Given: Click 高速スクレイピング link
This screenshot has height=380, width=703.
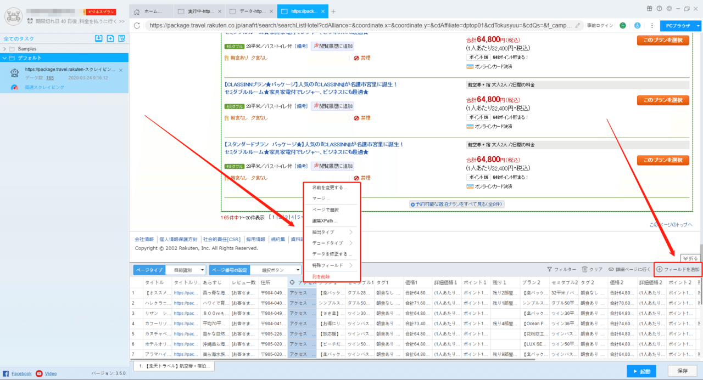Looking at the screenshot, I should click(x=44, y=87).
